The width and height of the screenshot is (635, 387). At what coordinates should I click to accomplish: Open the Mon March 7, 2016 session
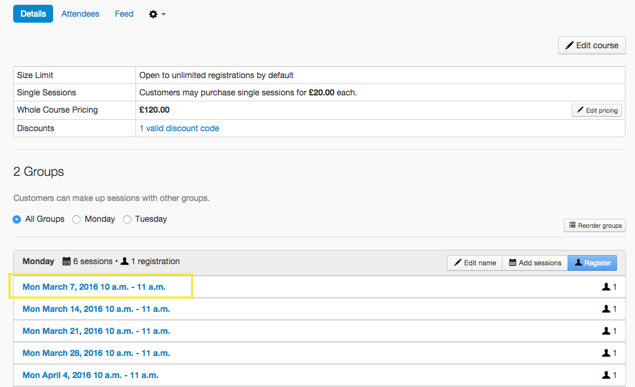coord(94,287)
